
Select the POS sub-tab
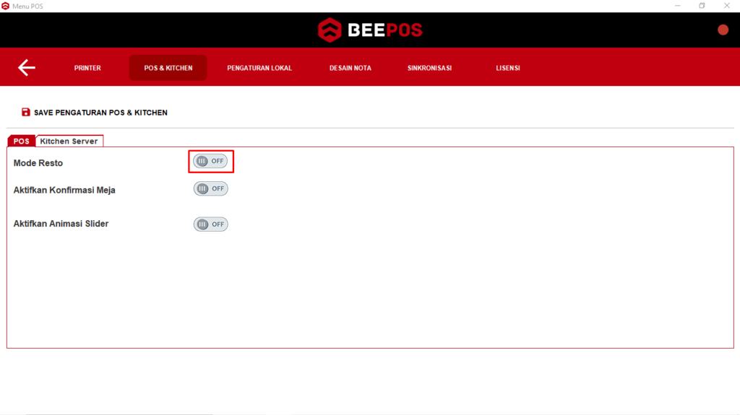21,141
